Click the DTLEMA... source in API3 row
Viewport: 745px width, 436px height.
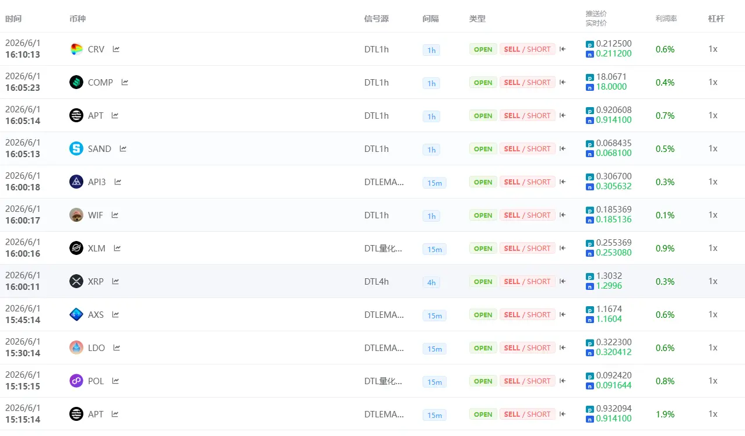tap(384, 182)
